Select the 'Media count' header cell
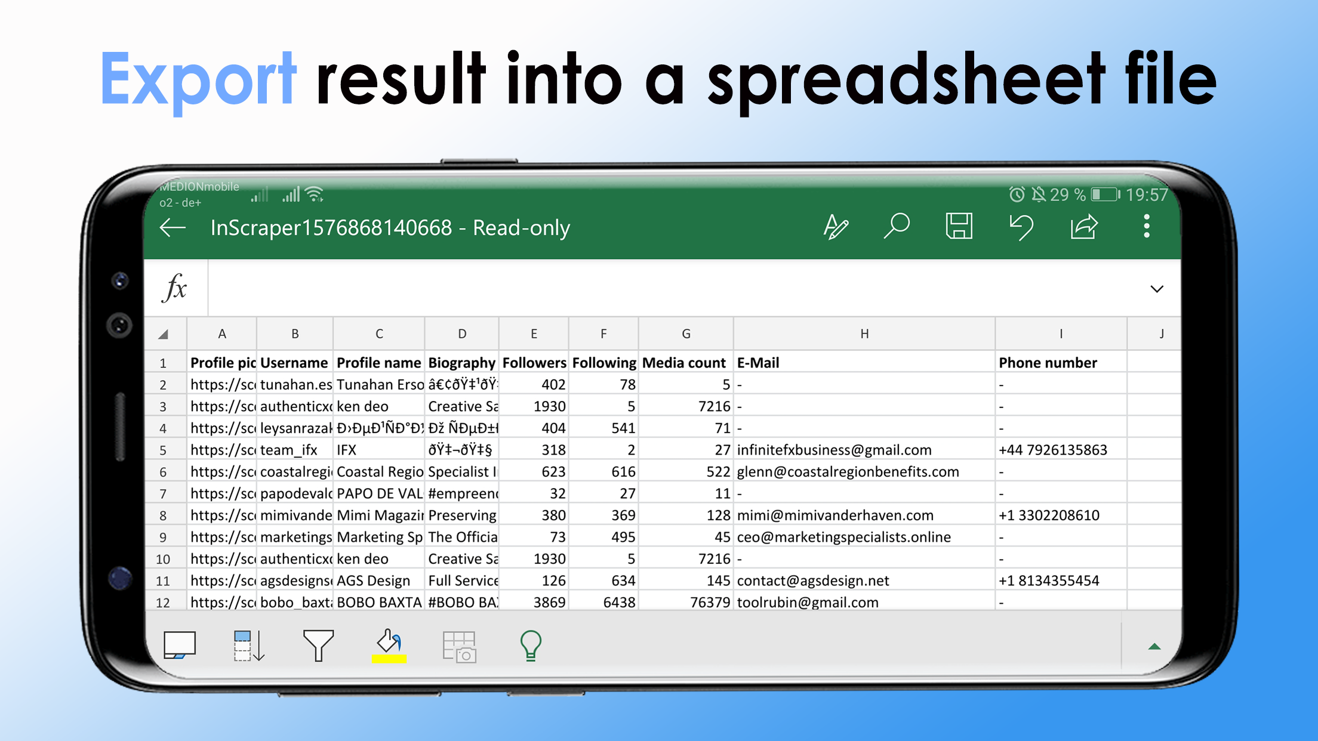Screen dimensions: 1318x741 pos(686,363)
